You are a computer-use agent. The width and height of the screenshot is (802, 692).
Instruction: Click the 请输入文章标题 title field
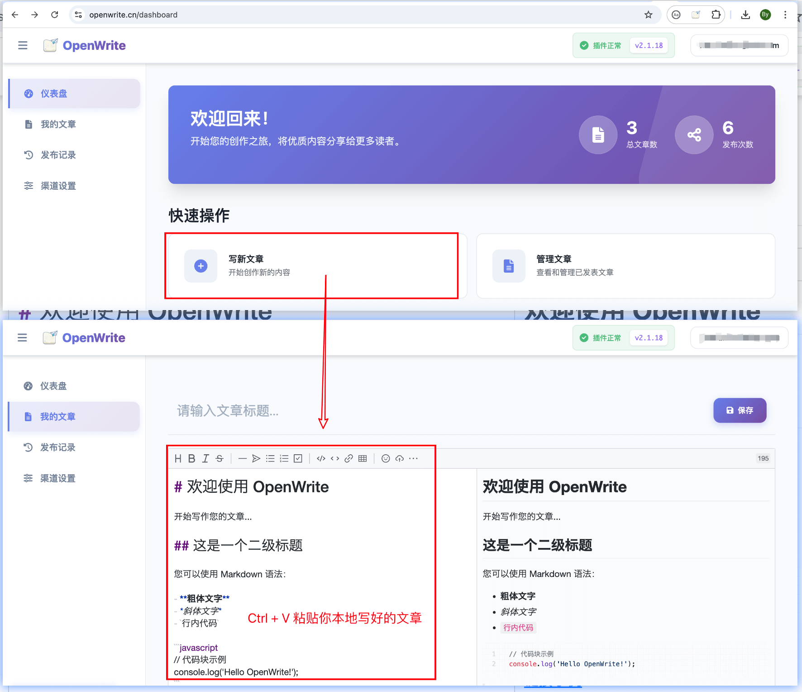point(436,411)
